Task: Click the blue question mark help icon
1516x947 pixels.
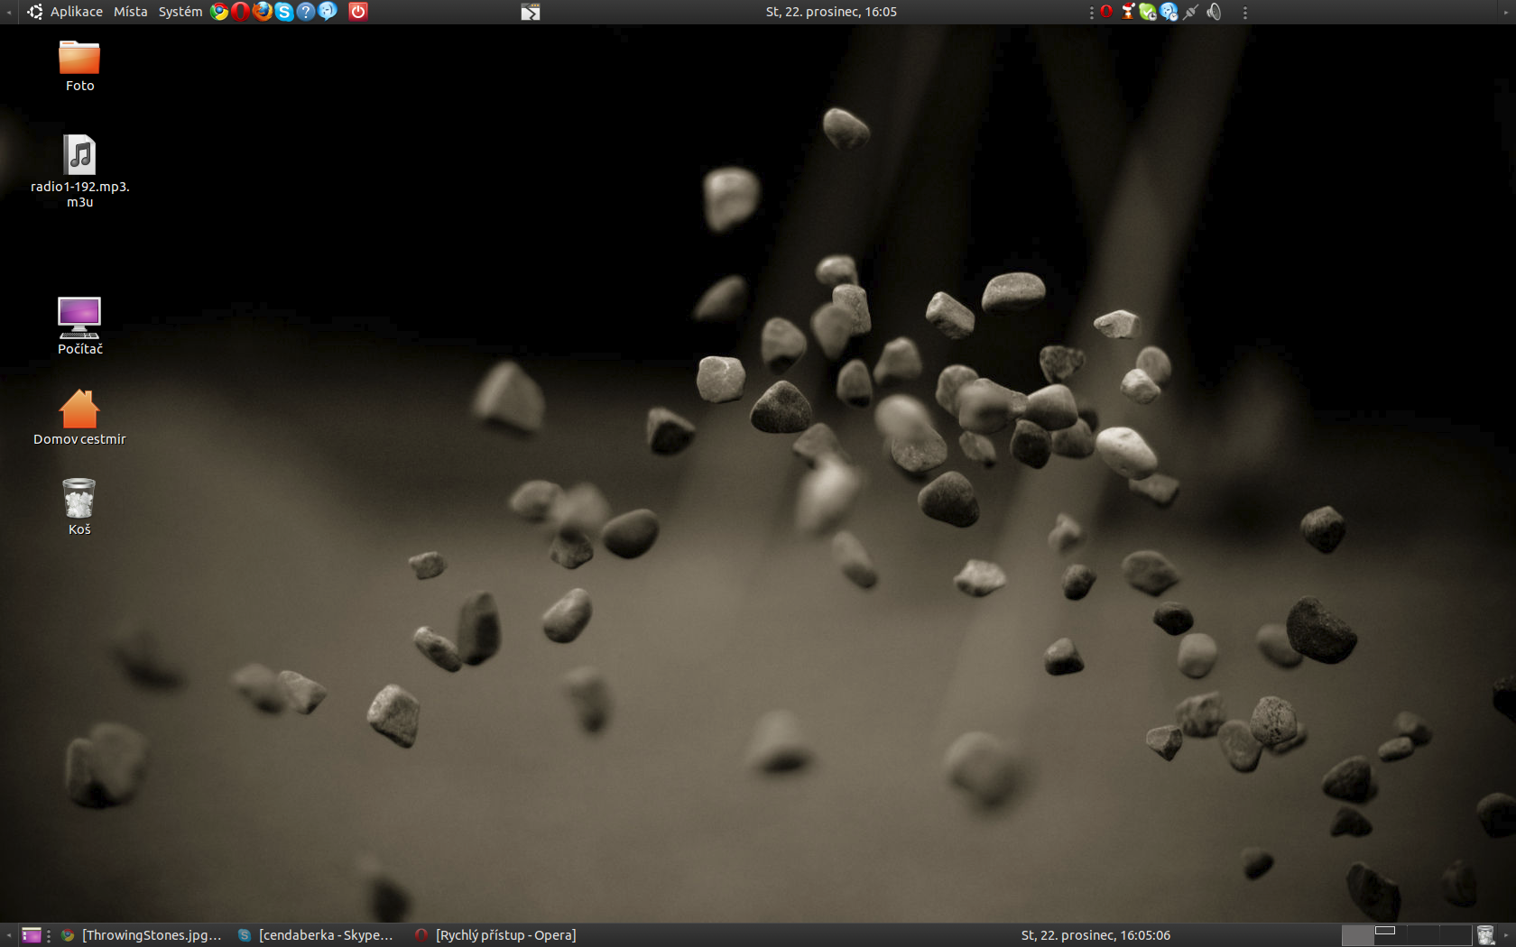Action: pos(306,12)
